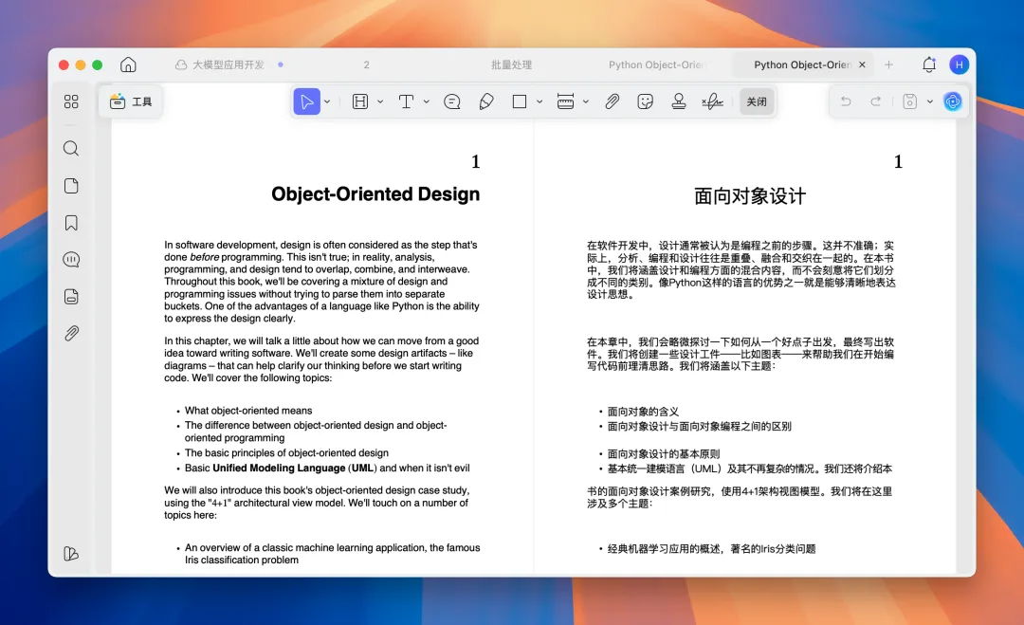Screen dimensions: 1024x625
Task: Select the pencil drawing tool
Action: (x=485, y=101)
